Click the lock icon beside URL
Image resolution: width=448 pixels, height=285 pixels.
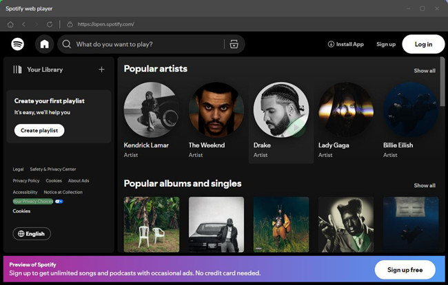point(70,25)
